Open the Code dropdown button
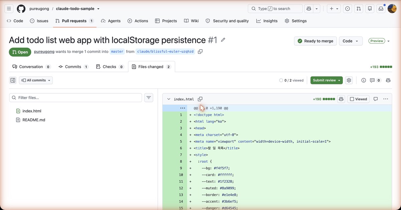Screen dimensions: 401x210 click(x=351, y=41)
